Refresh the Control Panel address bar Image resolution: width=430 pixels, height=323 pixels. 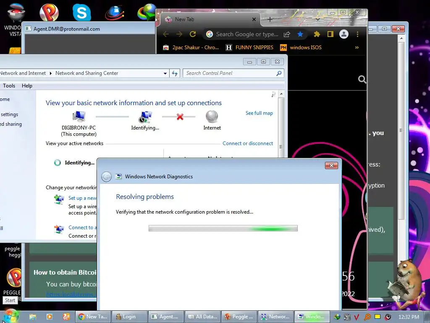175,73
